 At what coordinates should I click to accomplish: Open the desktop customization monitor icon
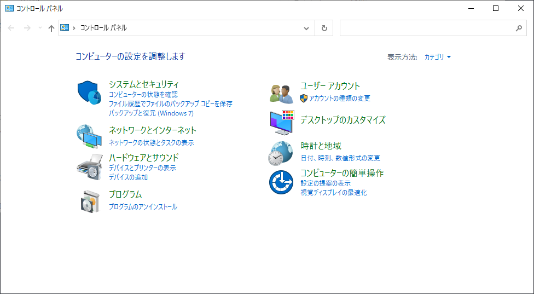coord(282,123)
